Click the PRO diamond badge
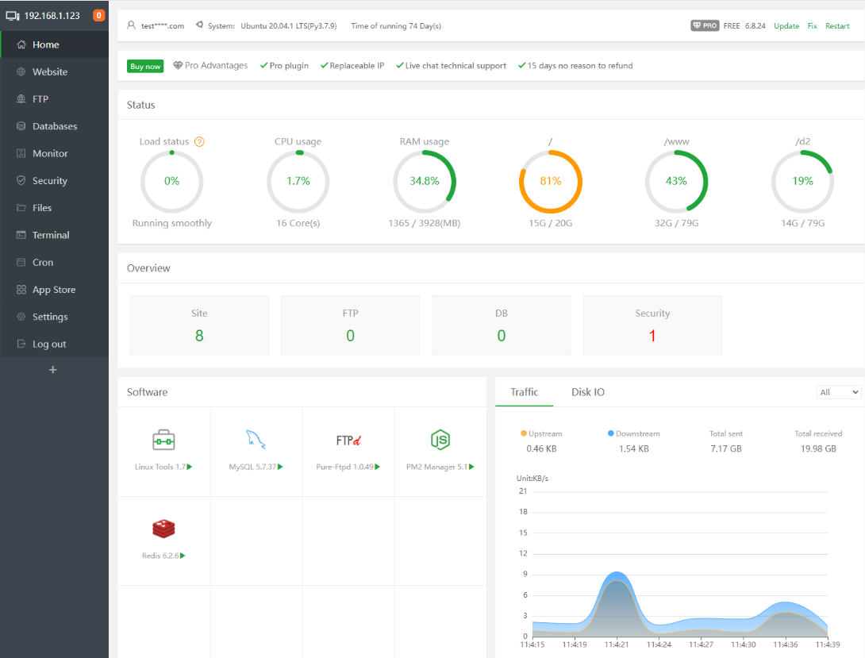The width and height of the screenshot is (865, 658). click(705, 25)
